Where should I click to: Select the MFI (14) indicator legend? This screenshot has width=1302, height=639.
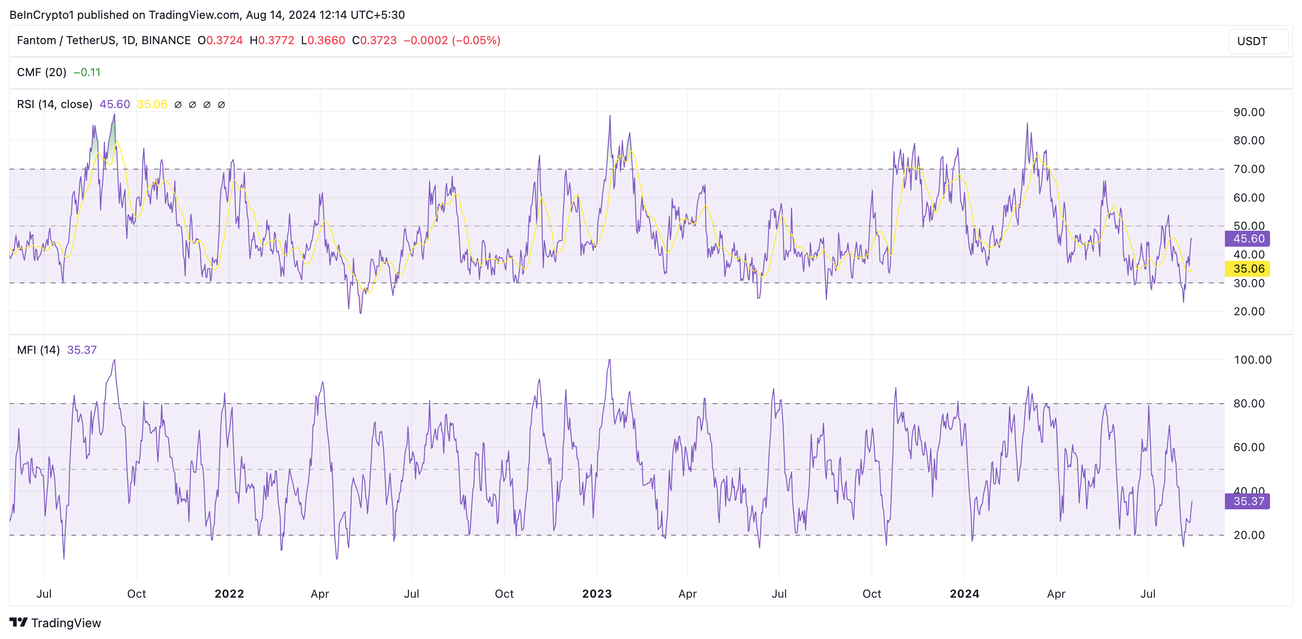[x=39, y=350]
